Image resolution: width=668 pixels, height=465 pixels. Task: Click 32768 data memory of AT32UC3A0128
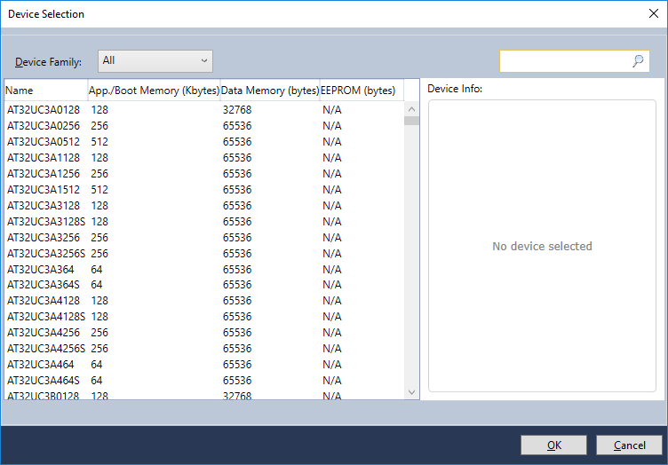click(x=237, y=110)
